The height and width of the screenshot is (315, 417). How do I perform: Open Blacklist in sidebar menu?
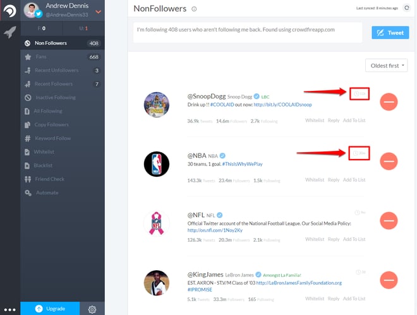tap(63, 165)
